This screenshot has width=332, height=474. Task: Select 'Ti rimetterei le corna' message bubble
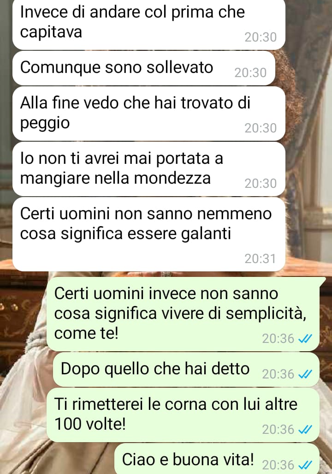[183, 415]
